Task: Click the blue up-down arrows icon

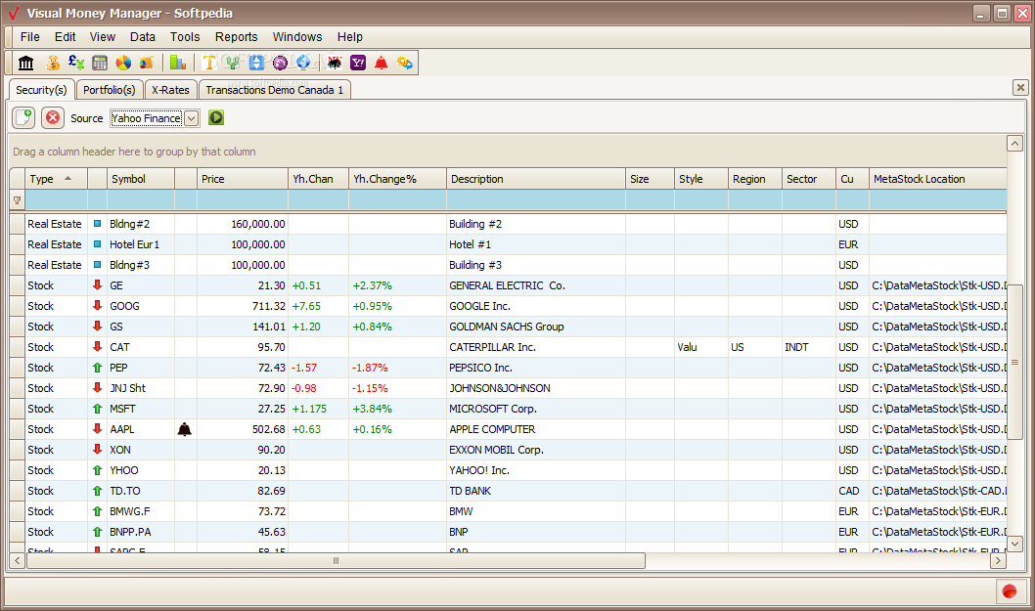Action: (x=256, y=63)
